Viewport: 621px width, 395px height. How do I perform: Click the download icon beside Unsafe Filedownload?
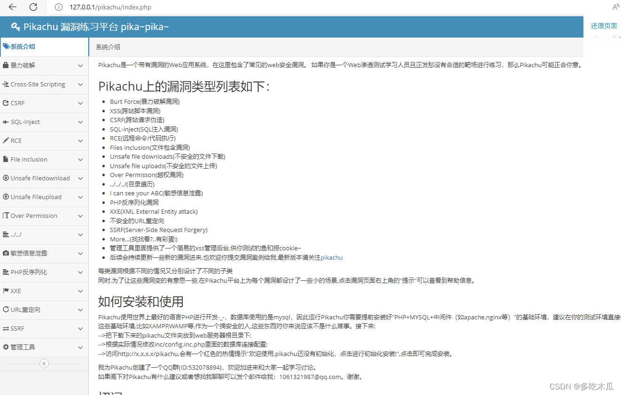click(x=5, y=178)
